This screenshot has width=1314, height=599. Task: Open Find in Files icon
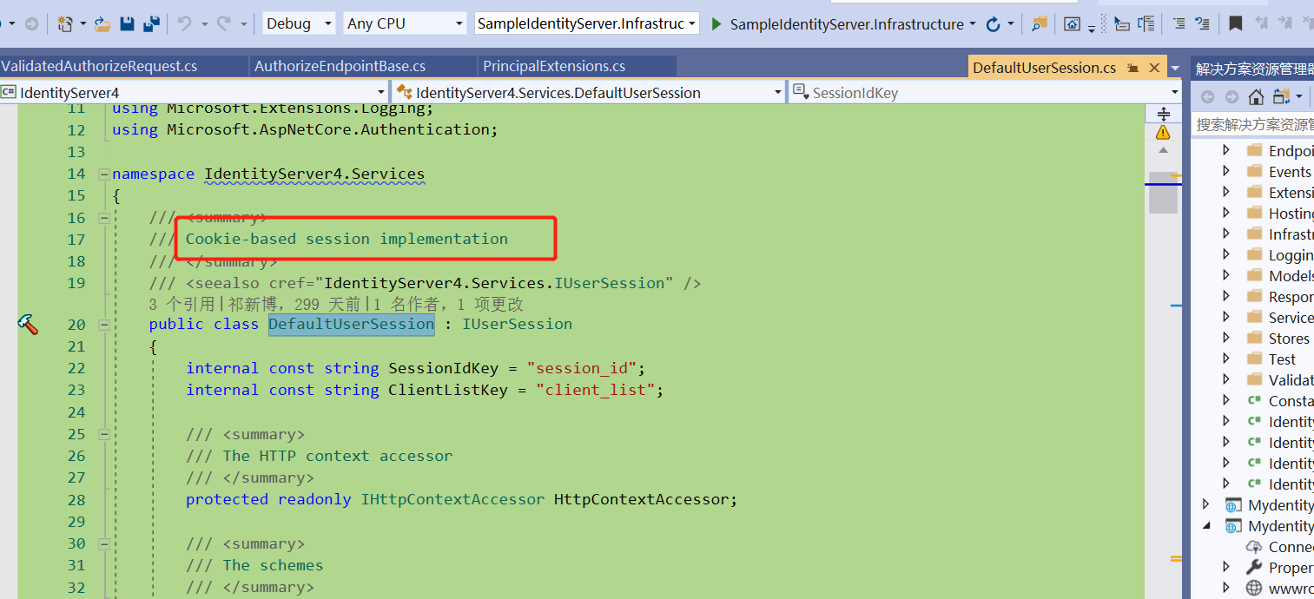(x=1039, y=23)
